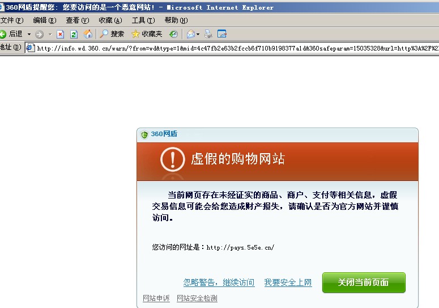This screenshot has height=308, width=439.
Task: Open the 收藏(A) menu
Action: (x=110, y=20)
